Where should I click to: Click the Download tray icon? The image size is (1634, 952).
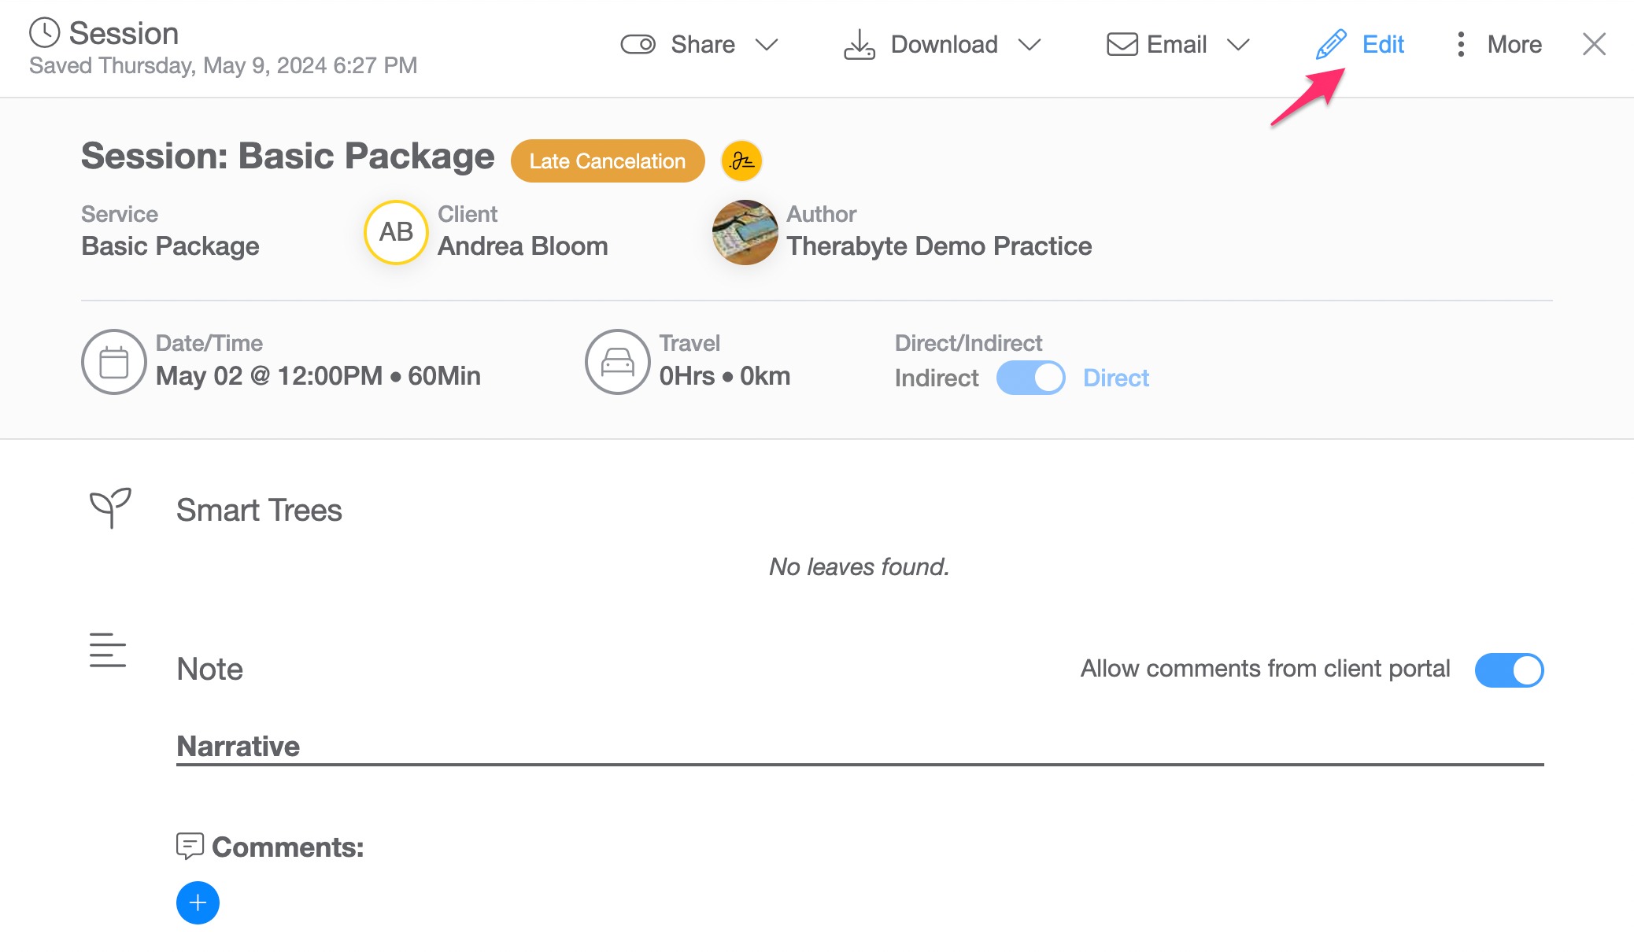860,45
